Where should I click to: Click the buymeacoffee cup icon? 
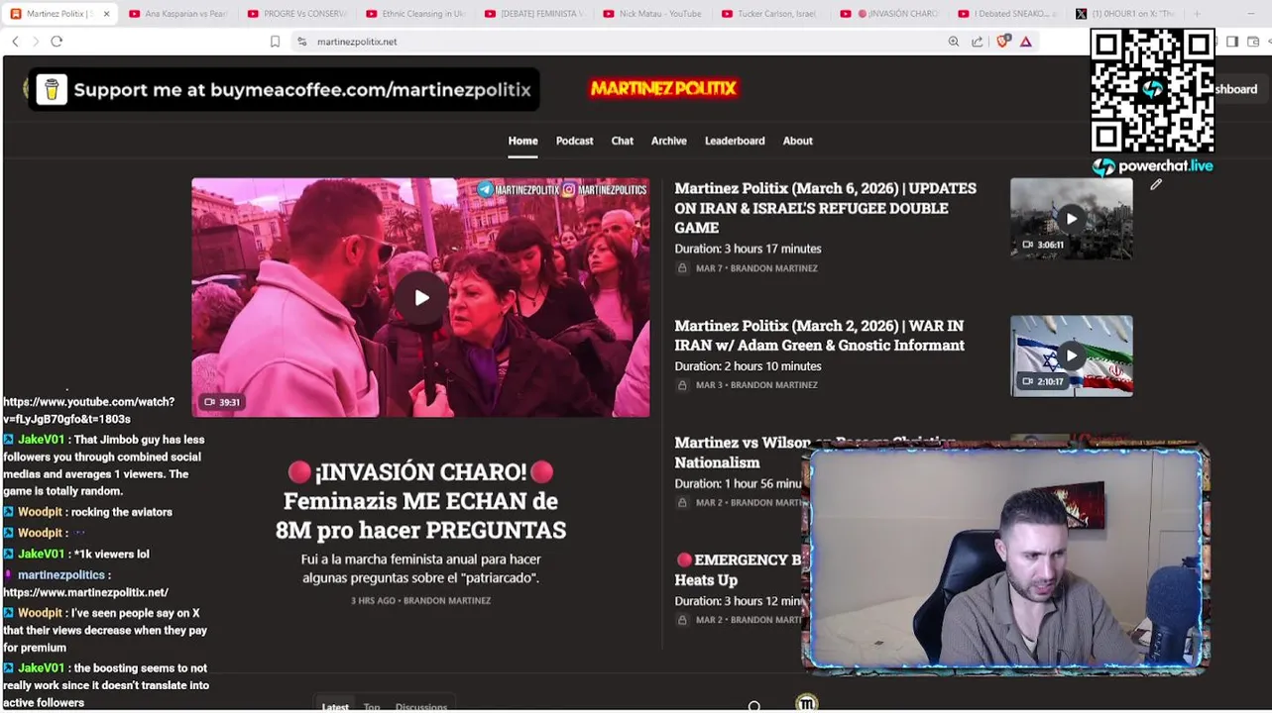52,89
